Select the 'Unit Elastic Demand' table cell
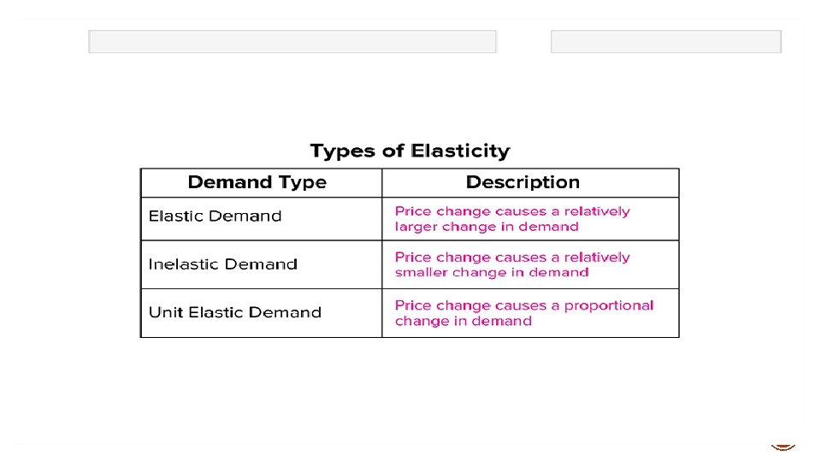 234,312
